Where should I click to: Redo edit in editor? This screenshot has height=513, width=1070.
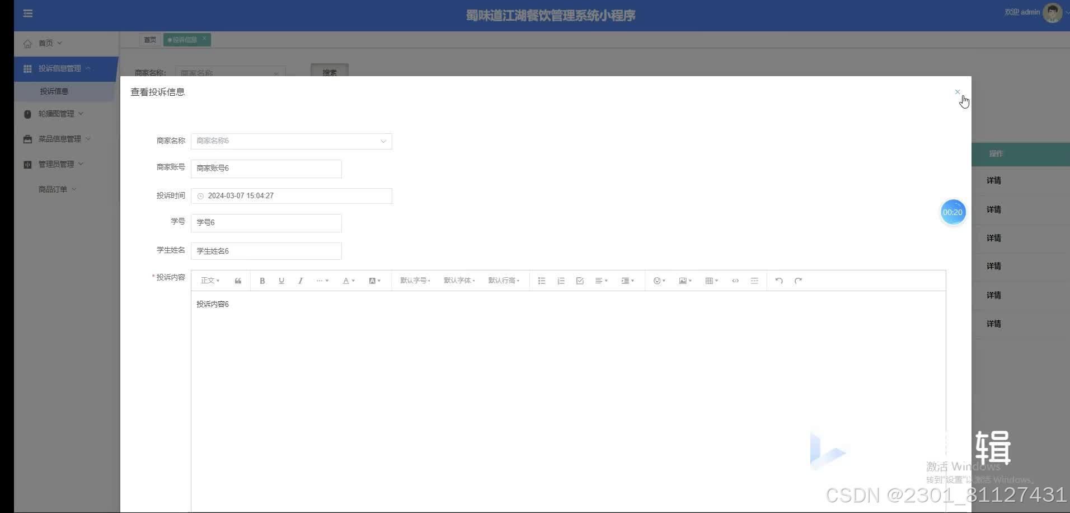click(x=798, y=281)
